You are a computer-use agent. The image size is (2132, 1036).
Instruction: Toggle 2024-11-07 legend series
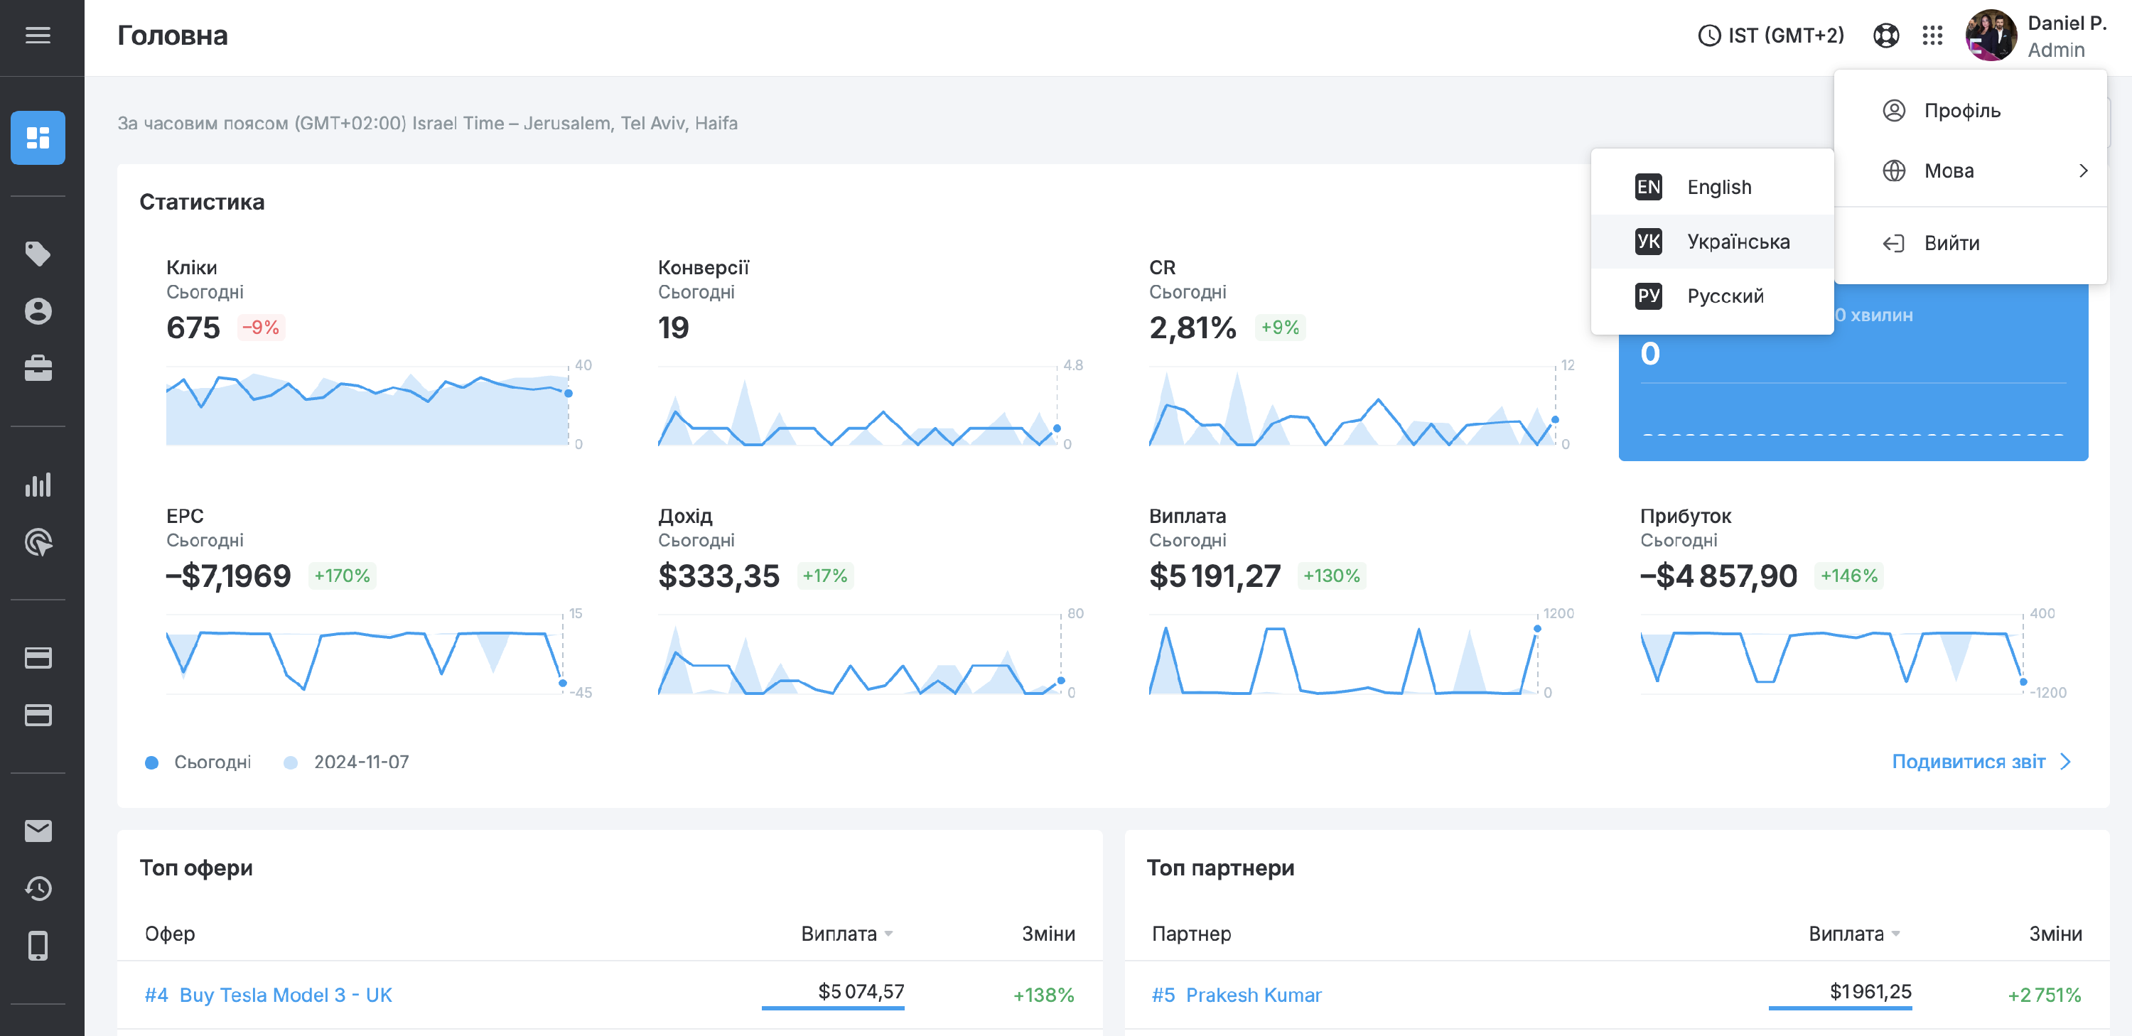[x=347, y=762]
